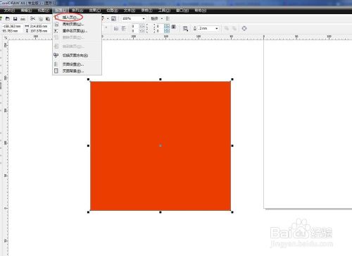Screen dimensions: 352x256
Task: Select the red-orange square on canvas
Action: point(161,146)
